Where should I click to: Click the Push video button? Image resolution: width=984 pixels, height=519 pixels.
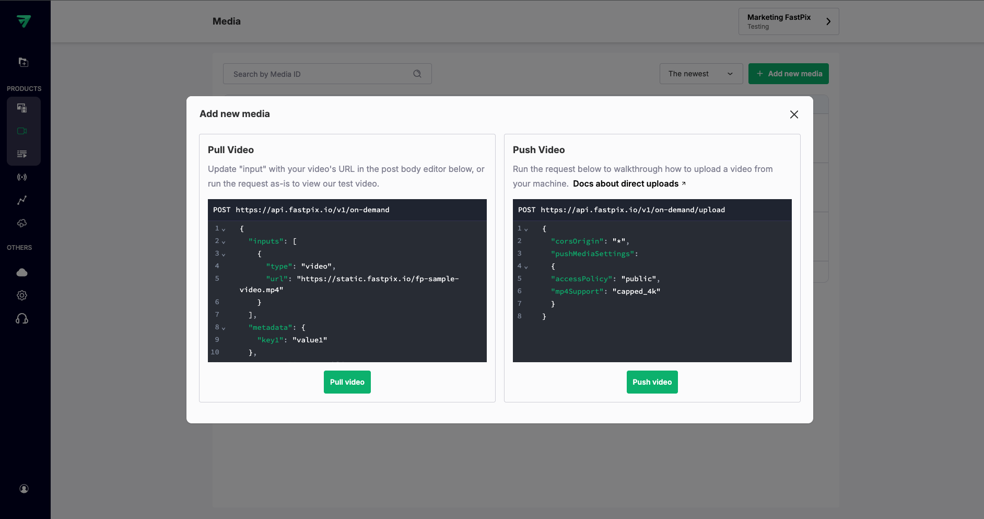tap(651, 382)
